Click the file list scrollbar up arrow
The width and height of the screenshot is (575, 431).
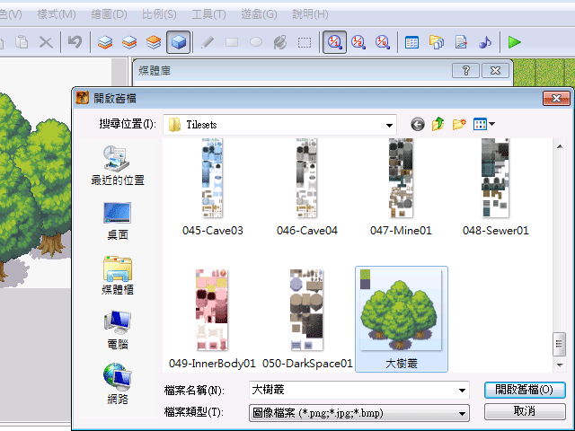click(x=560, y=146)
